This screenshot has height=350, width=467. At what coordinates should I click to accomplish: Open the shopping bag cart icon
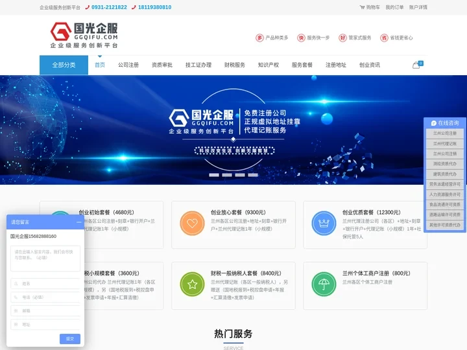(x=416, y=65)
